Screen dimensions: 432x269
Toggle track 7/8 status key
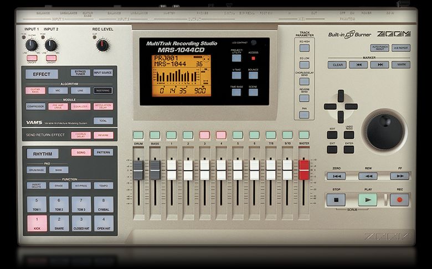[271, 135]
